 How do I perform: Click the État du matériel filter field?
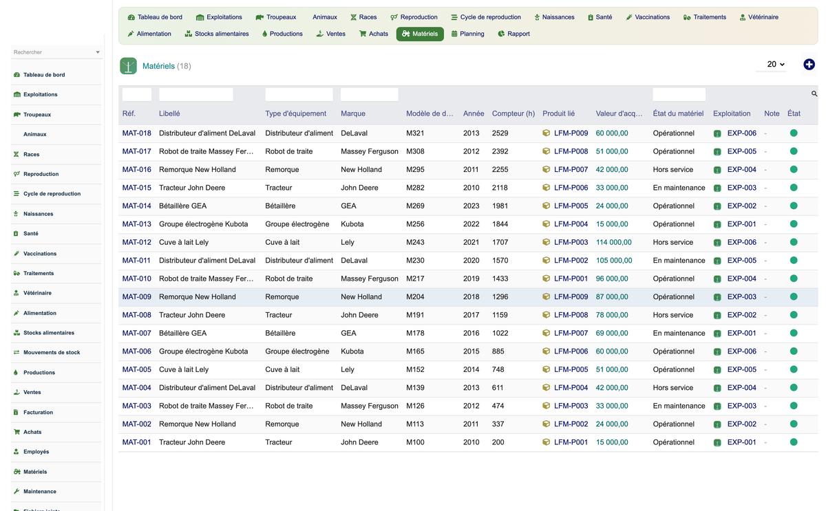pyautogui.click(x=679, y=94)
